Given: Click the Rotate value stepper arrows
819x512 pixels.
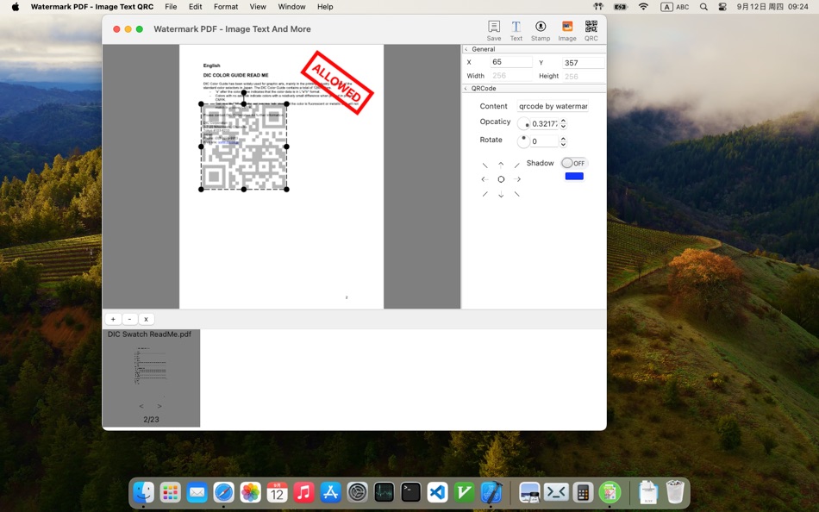Looking at the screenshot, I should [x=563, y=140].
